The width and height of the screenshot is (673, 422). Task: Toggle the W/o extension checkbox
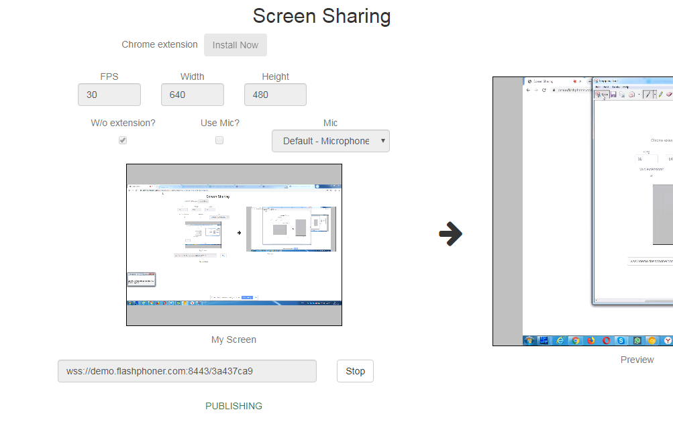pos(123,140)
